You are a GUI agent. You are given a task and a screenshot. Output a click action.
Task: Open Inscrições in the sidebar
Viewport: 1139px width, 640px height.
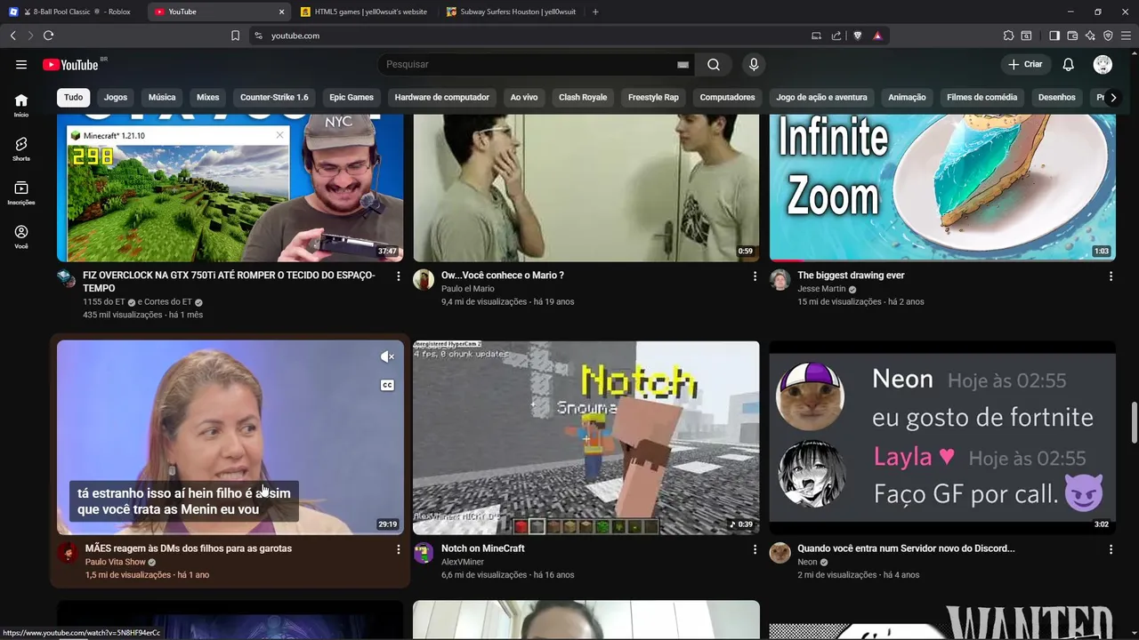pos(21,193)
